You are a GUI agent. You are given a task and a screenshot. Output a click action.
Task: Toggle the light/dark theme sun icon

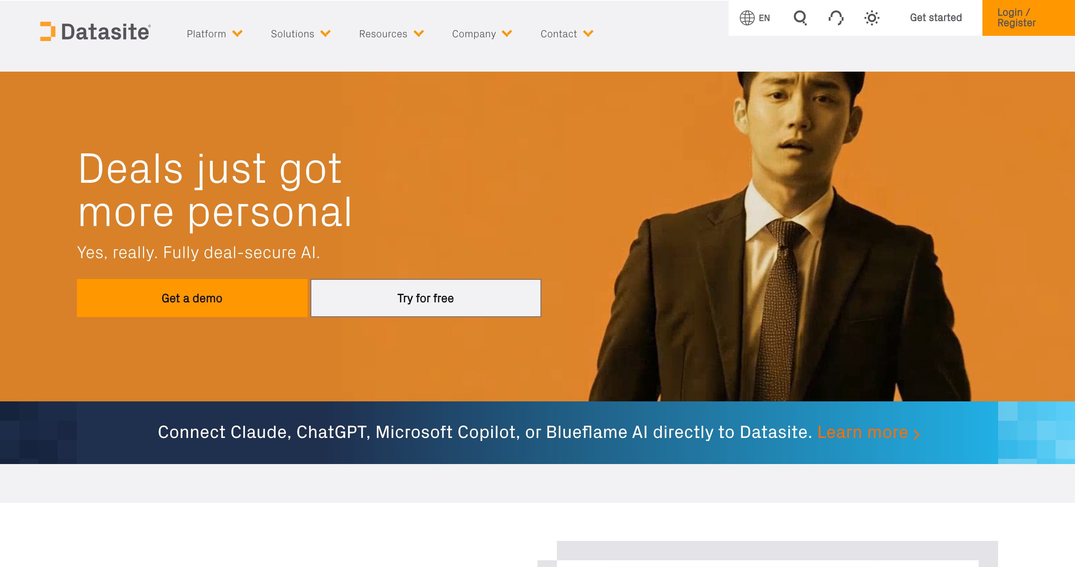pyautogui.click(x=872, y=18)
